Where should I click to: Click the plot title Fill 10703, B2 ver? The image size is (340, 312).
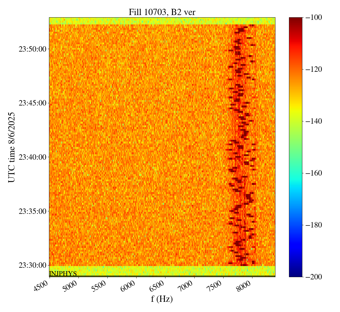click(x=162, y=12)
